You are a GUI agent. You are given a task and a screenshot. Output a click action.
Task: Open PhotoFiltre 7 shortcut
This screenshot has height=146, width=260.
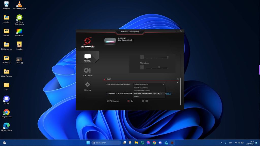[x=19, y=32]
